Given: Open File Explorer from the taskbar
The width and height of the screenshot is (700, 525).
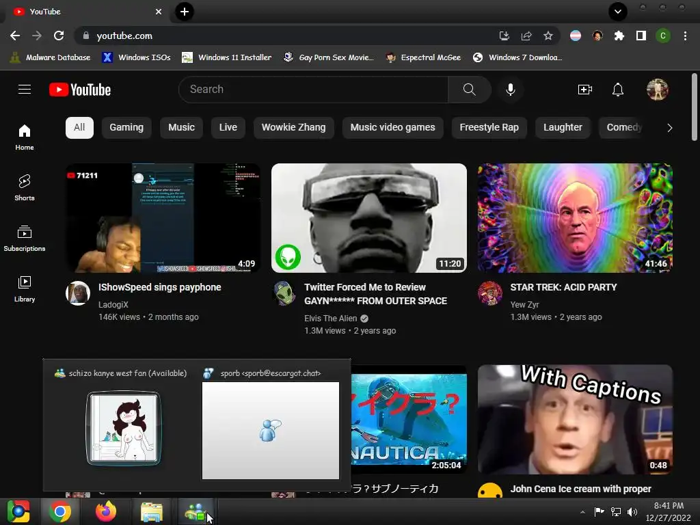Looking at the screenshot, I should tap(152, 511).
